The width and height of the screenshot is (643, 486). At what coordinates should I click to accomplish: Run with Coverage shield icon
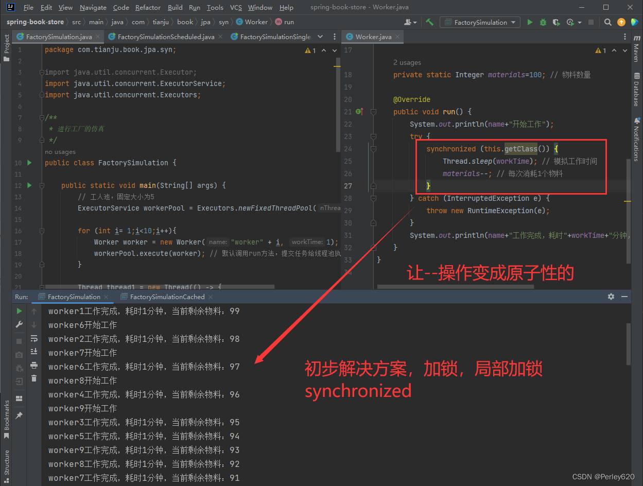[557, 22]
